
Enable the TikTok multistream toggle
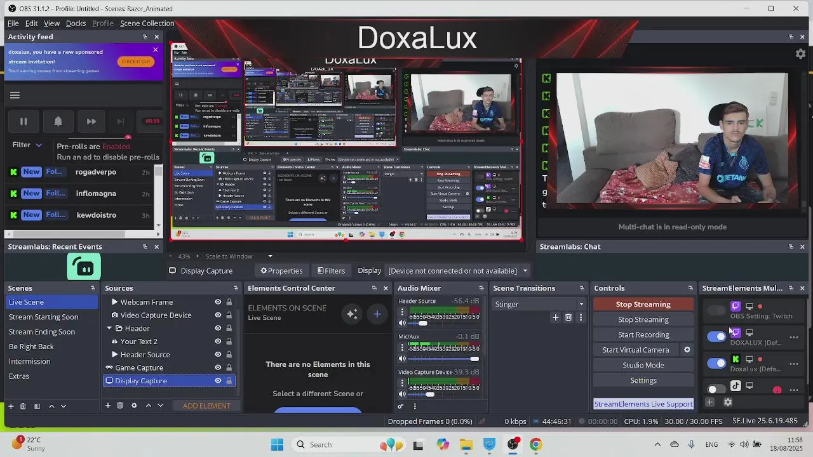tap(716, 389)
